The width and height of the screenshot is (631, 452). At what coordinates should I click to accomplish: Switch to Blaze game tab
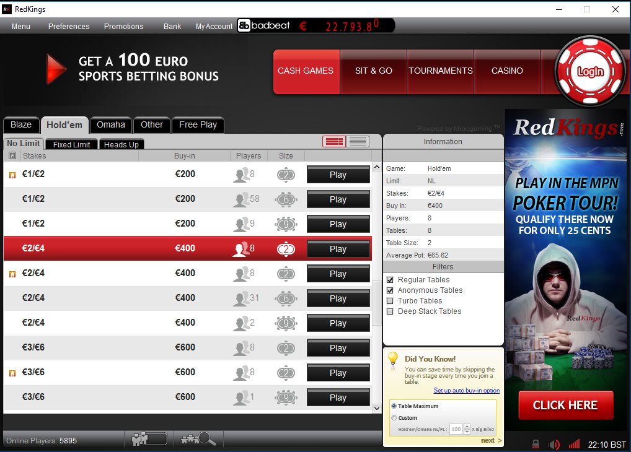click(x=21, y=124)
